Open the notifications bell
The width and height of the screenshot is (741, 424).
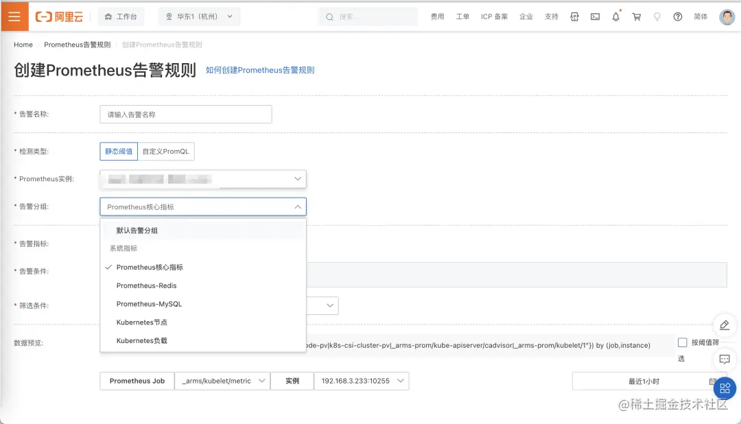pyautogui.click(x=615, y=16)
